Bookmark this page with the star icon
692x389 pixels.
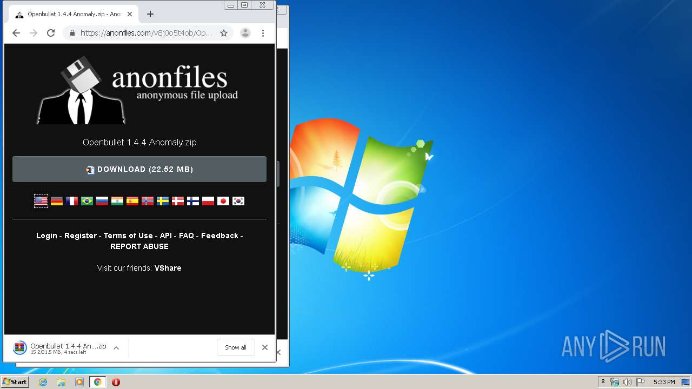[224, 33]
